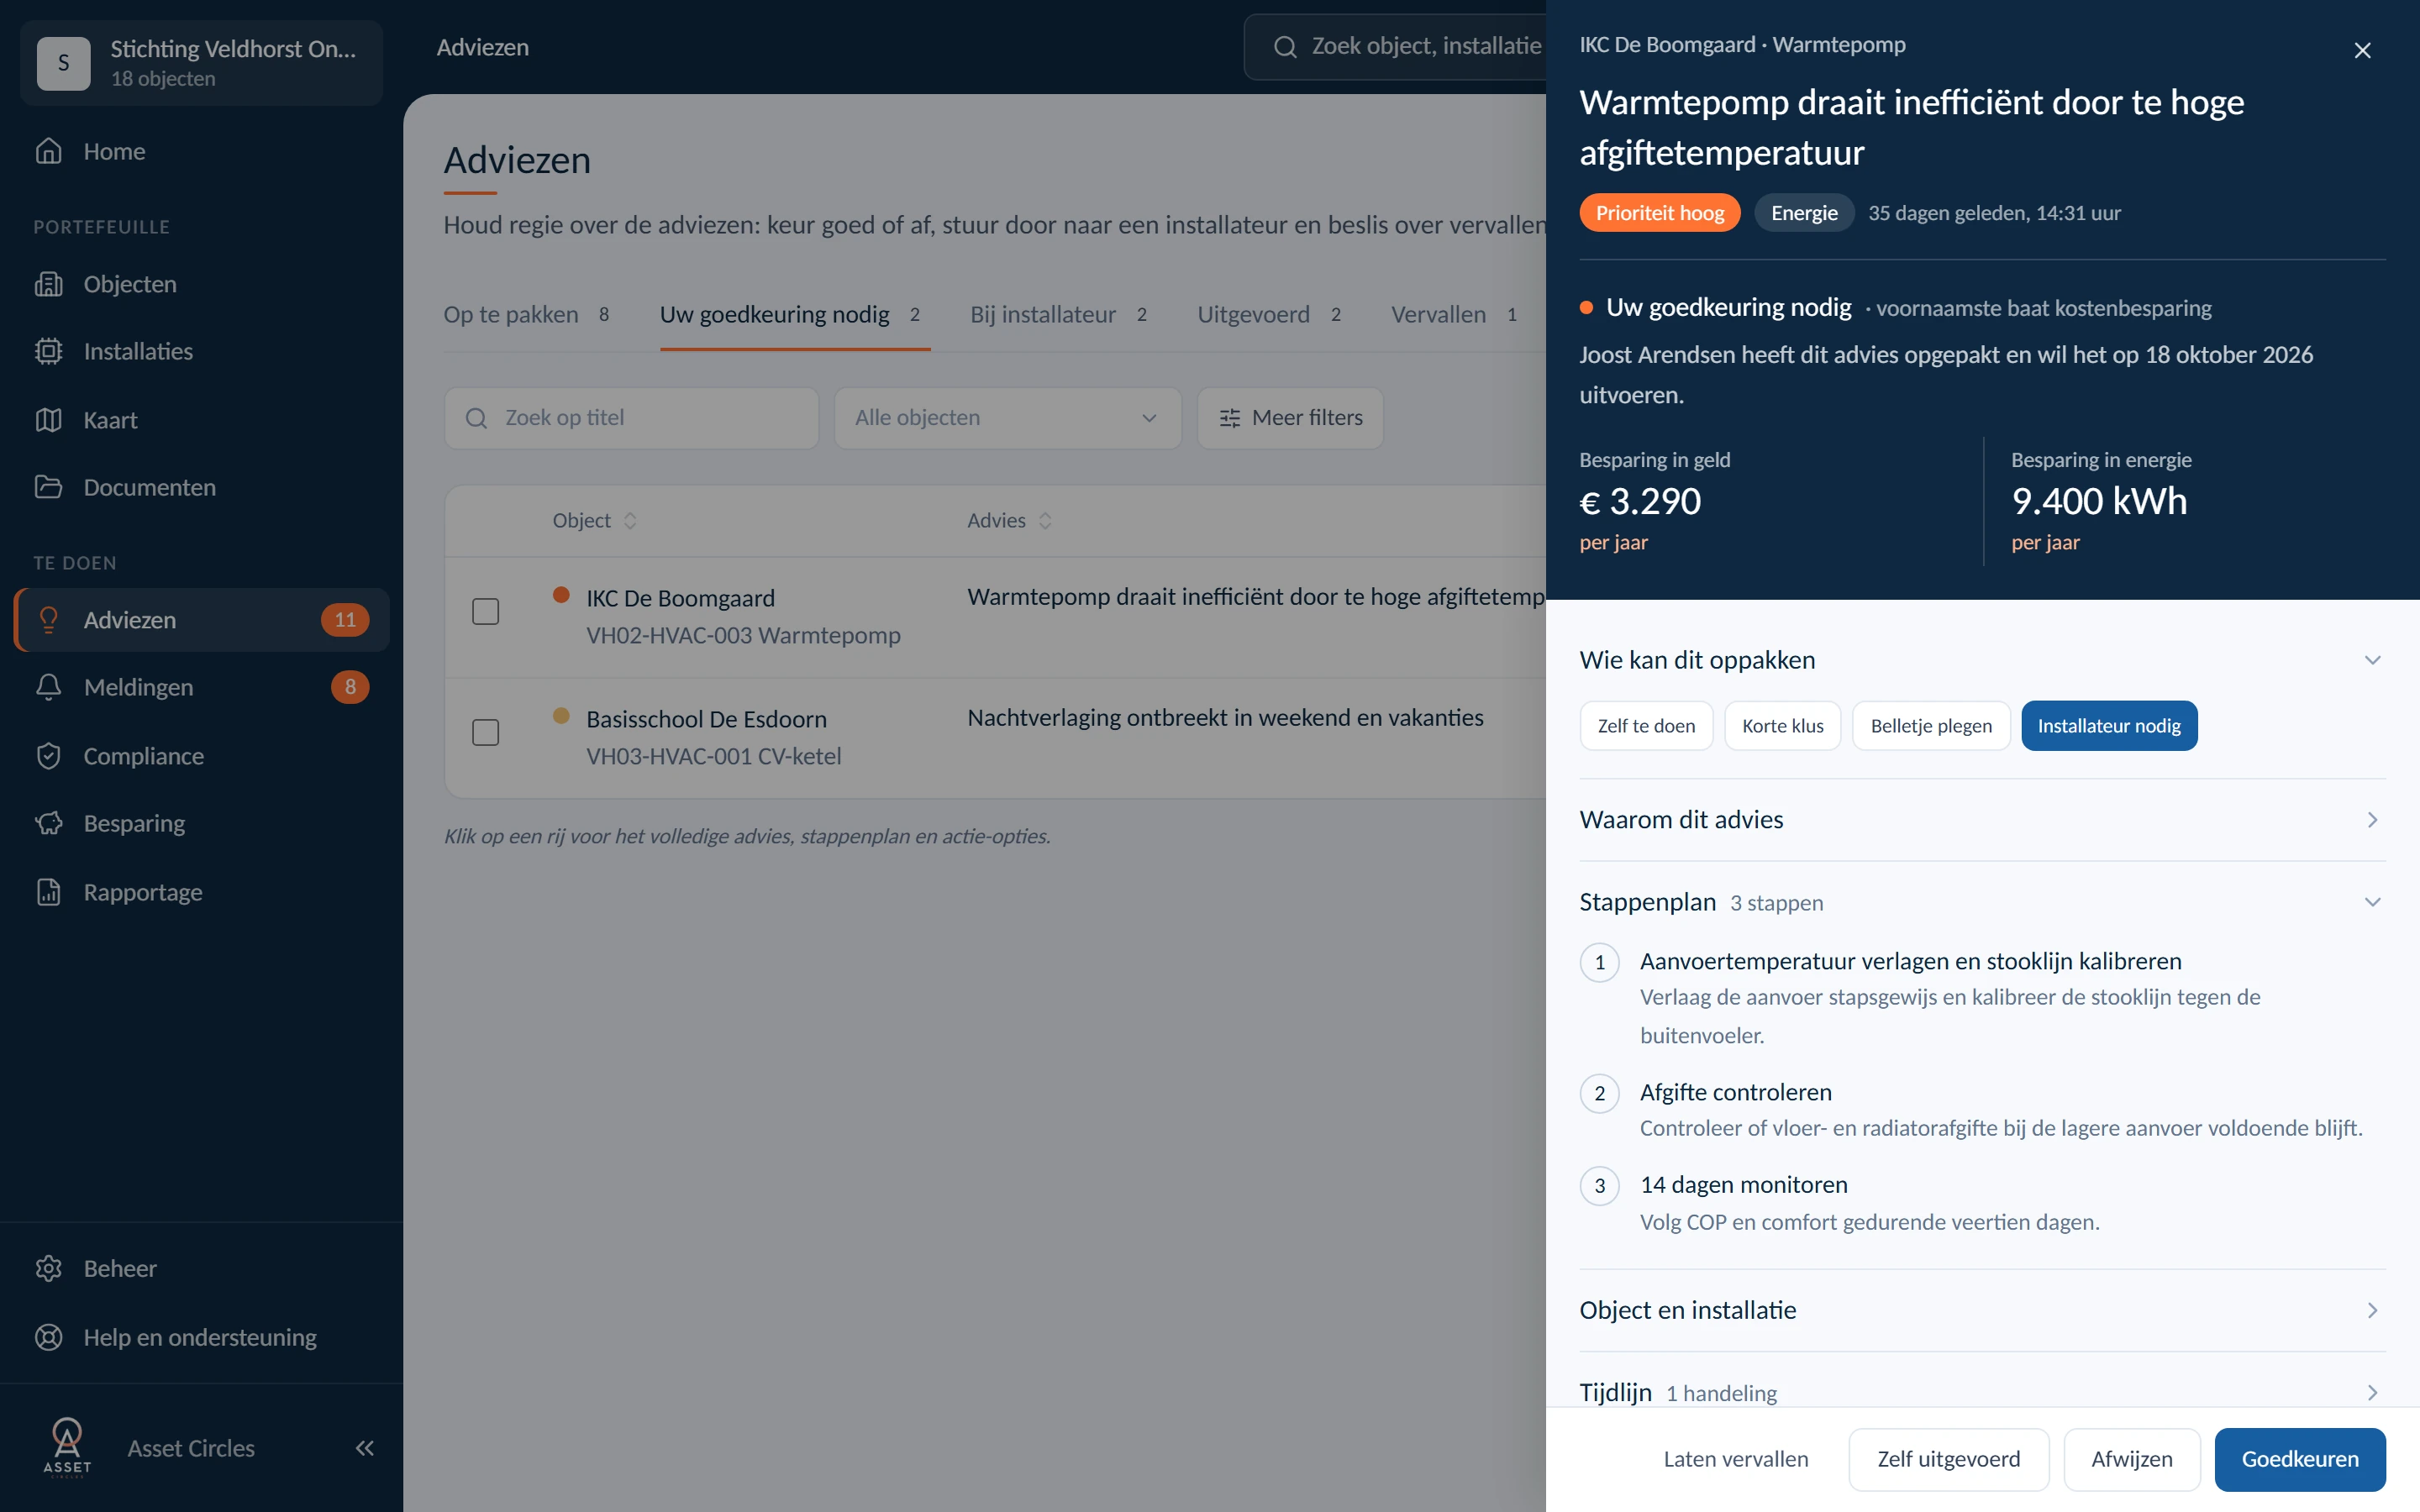The image size is (2420, 1512).
Task: Switch to the 'Op te pakken' tab
Action: coord(527,314)
